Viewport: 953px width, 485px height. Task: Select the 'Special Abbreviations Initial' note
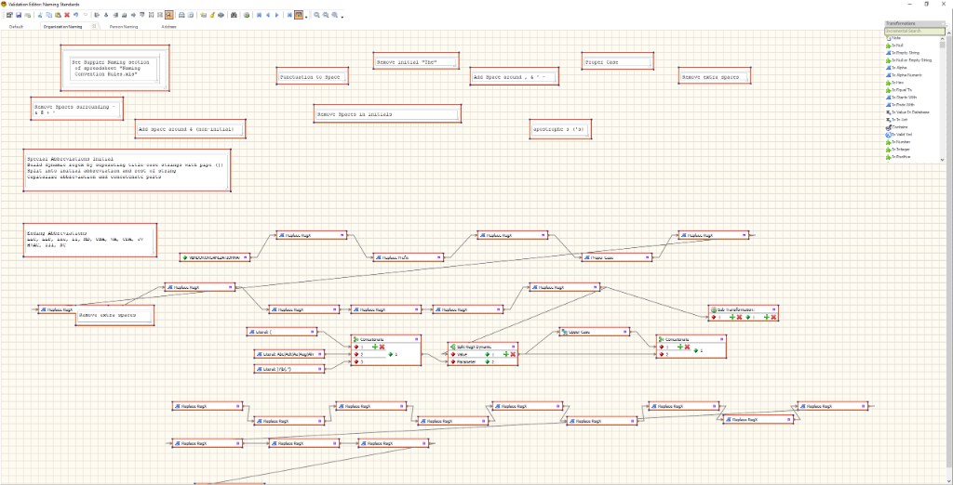click(127, 170)
